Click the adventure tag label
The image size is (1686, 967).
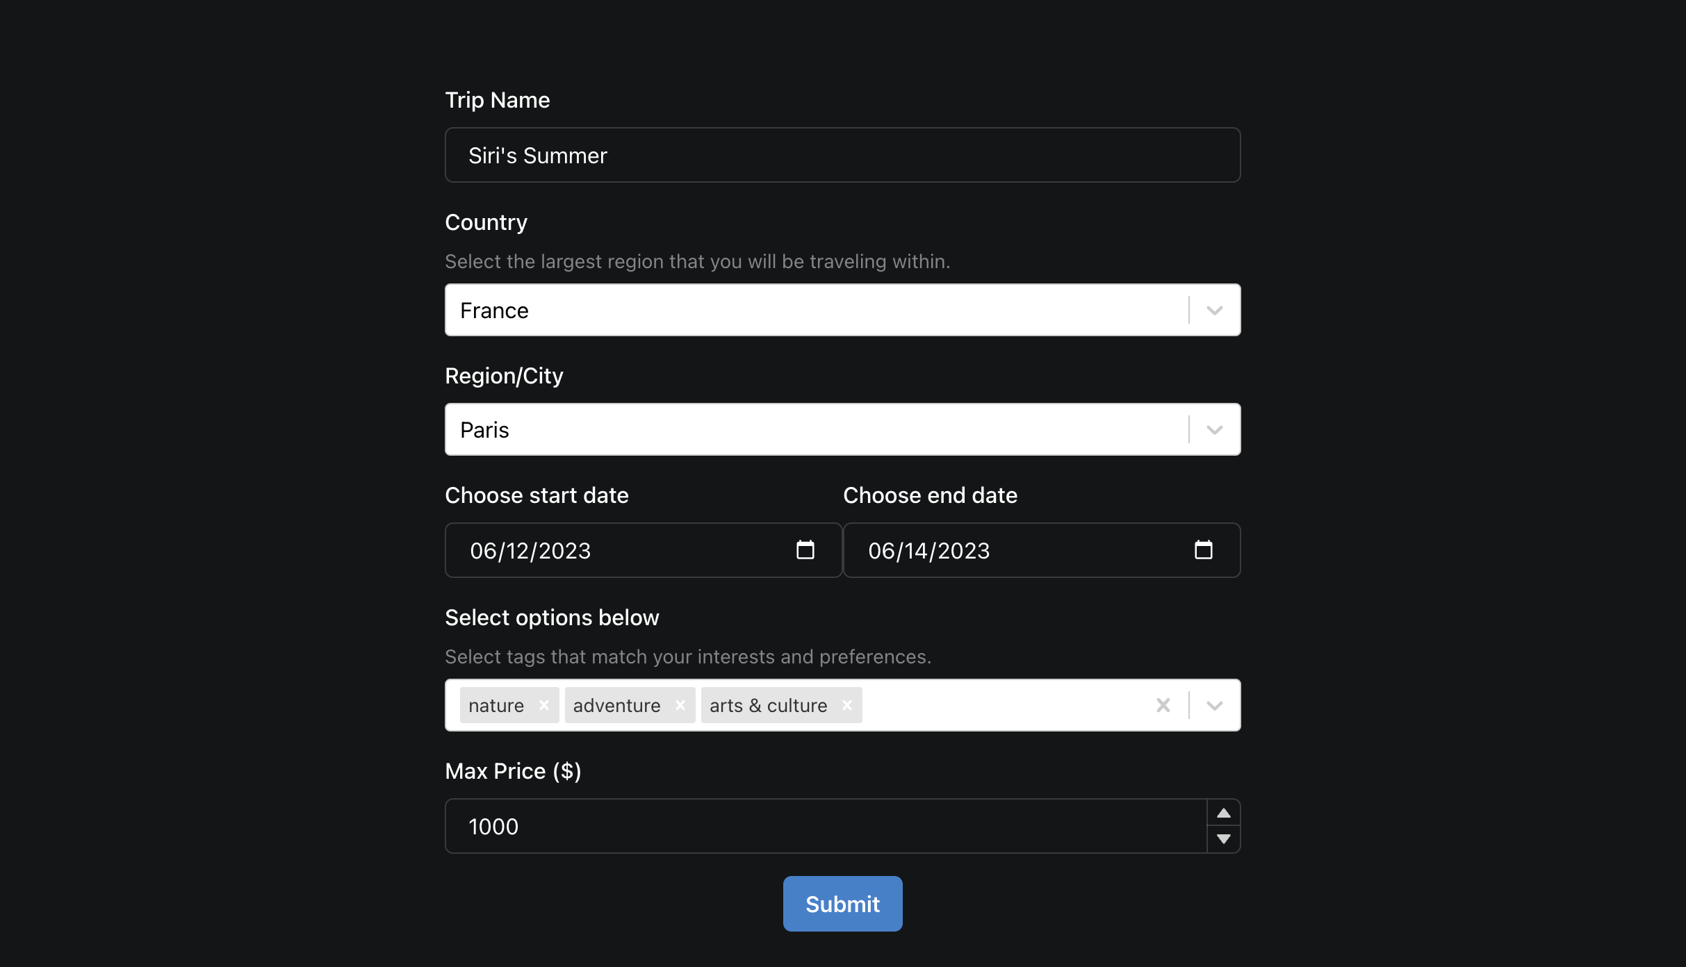616,704
